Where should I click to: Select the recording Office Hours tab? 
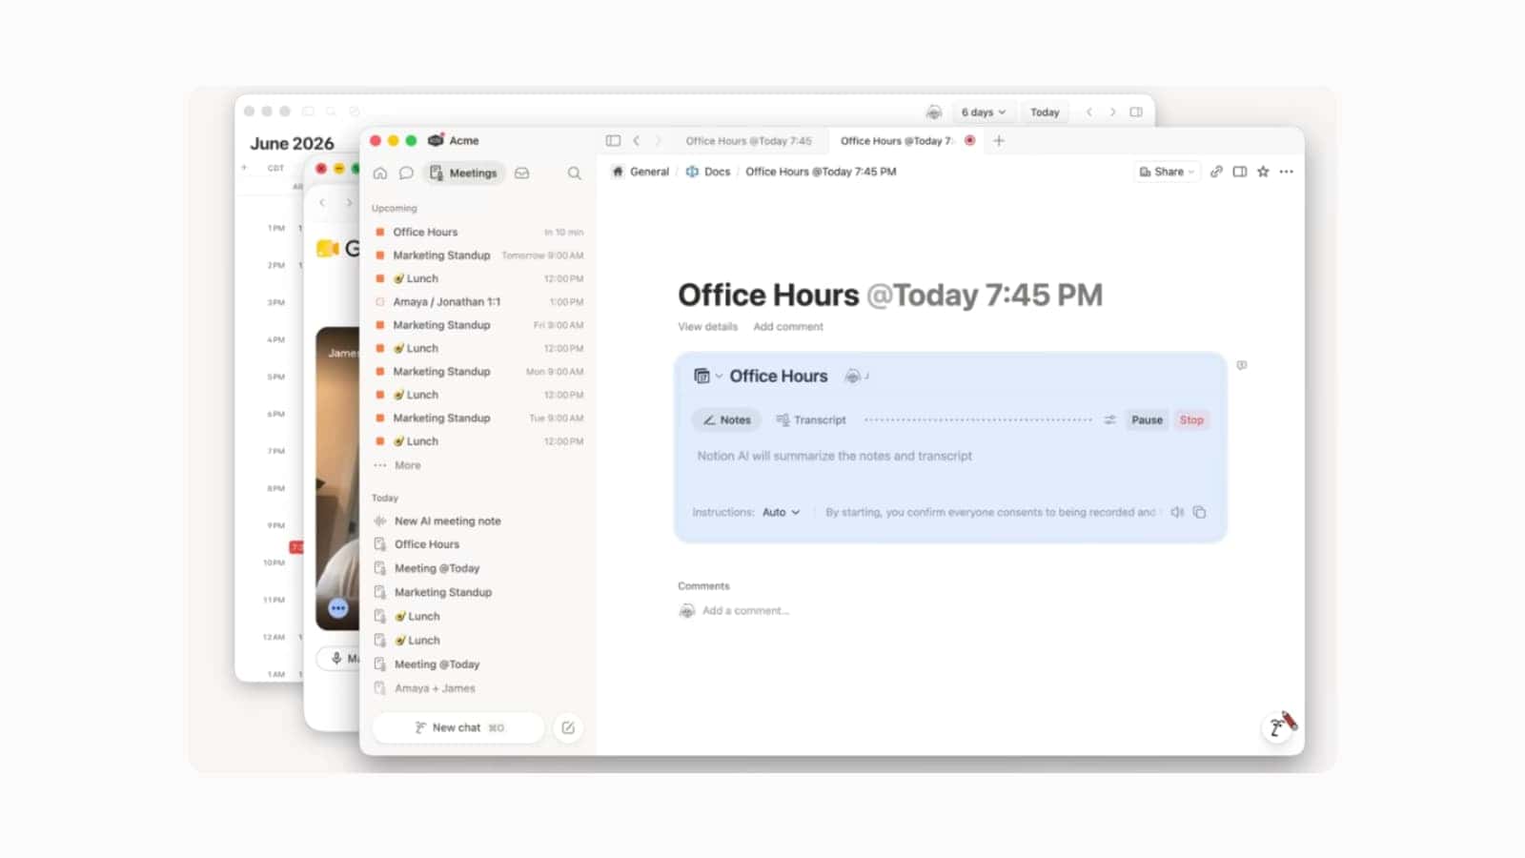click(x=905, y=140)
